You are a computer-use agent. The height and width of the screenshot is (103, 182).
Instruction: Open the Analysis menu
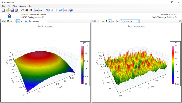click(23, 6)
